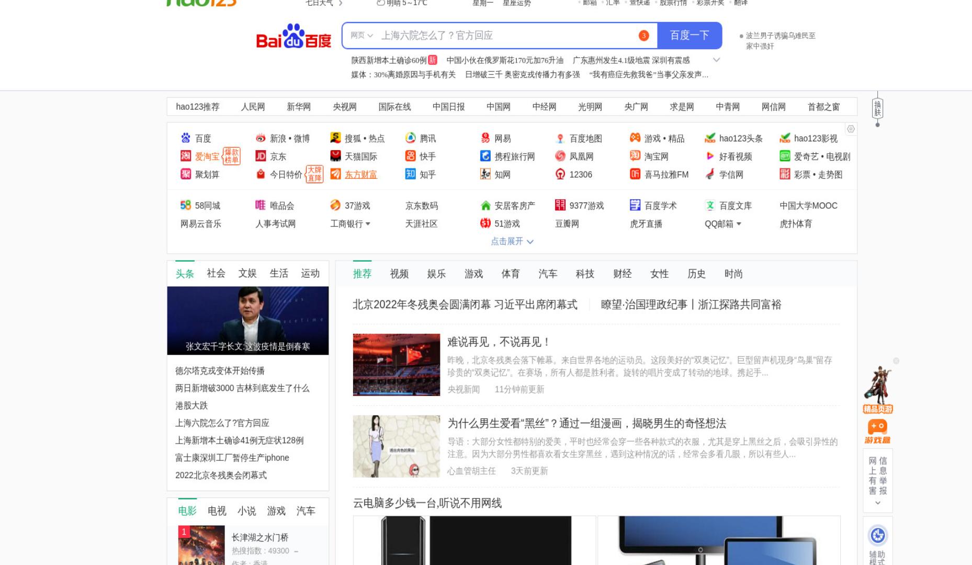Expand the site list with 点击展开
Screen dimensions: 972x565
point(512,241)
